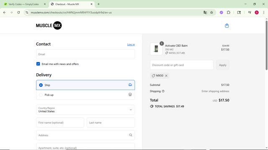Open the shopping bag cart icon
Screen dimensions: 268x150
click(x=227, y=25)
